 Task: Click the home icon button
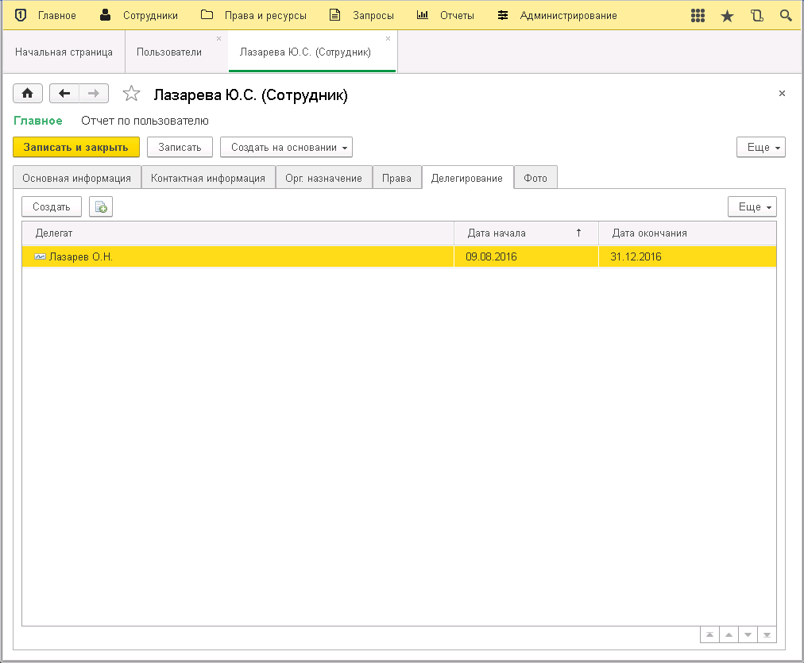[27, 94]
